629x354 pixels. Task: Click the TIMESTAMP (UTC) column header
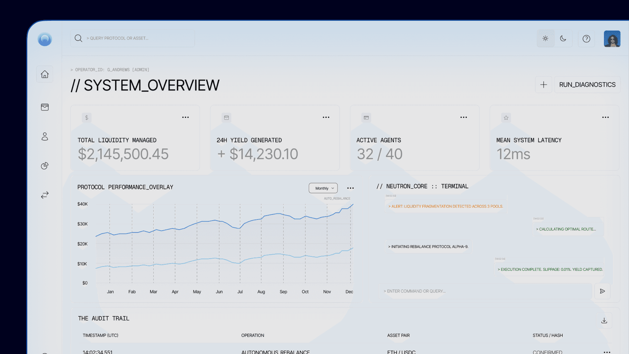[101, 335]
